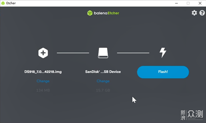Click the 134 MB image size text
This screenshot has height=123, width=206.
(x=43, y=90)
